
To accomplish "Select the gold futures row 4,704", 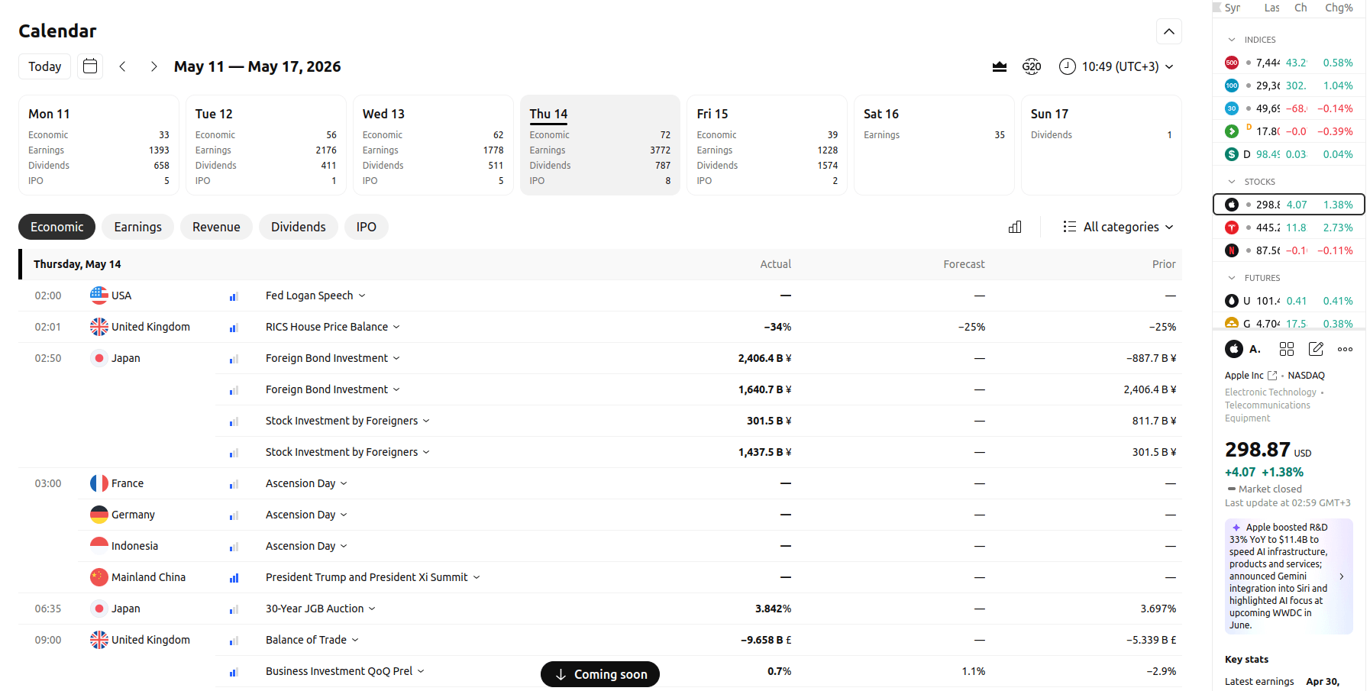I will [1289, 324].
